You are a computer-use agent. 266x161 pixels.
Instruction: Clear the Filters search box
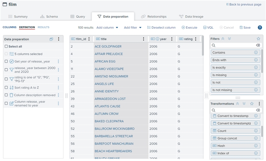point(258,45)
